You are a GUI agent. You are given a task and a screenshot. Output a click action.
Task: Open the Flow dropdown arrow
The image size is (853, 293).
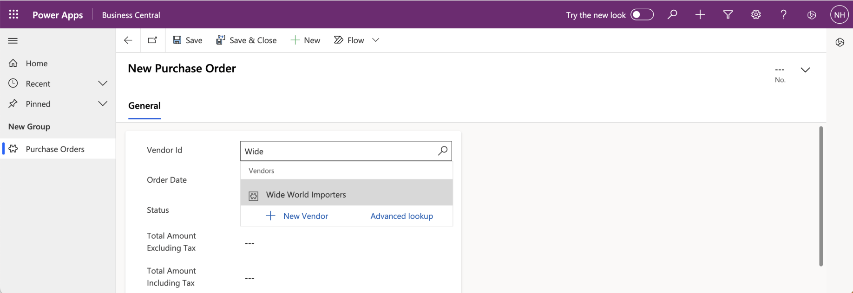click(x=376, y=40)
